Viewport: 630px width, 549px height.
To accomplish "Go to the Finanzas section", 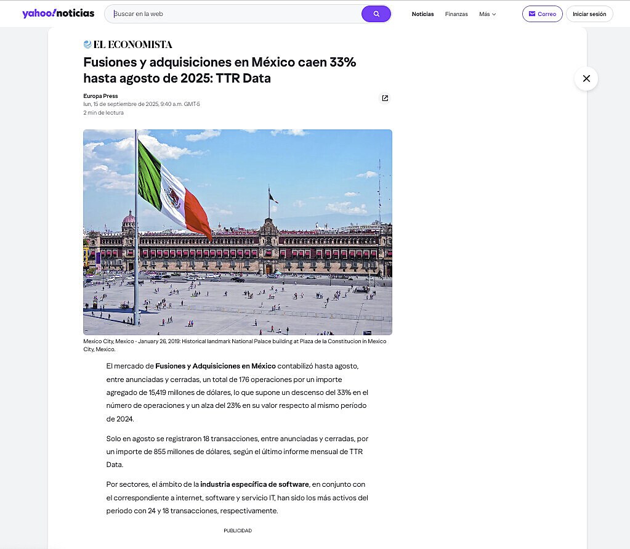I will coord(456,14).
